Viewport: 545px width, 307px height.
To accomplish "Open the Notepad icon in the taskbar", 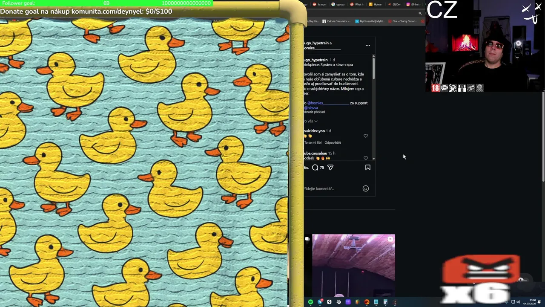I will click(x=376, y=302).
